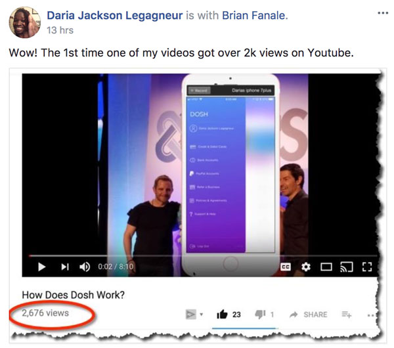Open the promote video icon dropdown
Screen dimensions: 394x348
[194, 315]
